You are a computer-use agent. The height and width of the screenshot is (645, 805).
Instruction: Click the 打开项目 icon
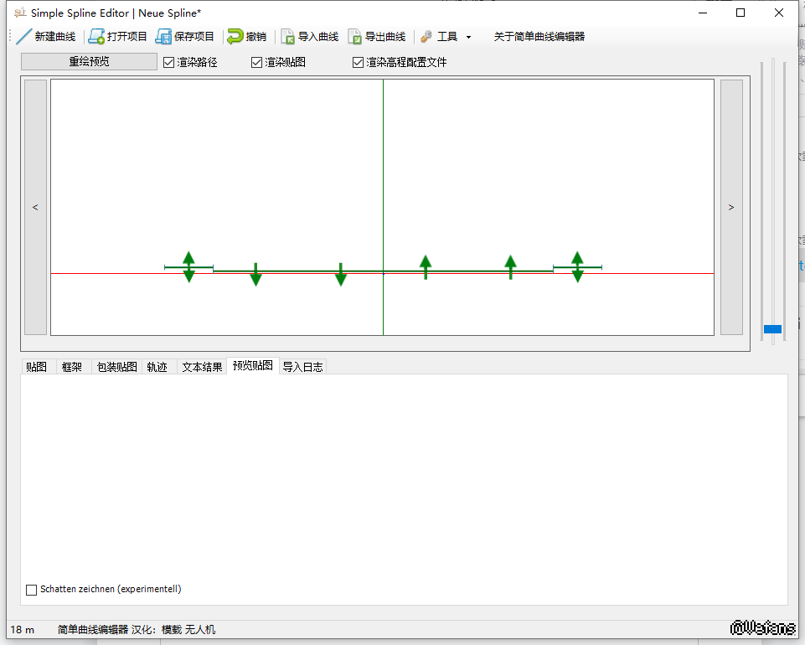pyautogui.click(x=96, y=37)
